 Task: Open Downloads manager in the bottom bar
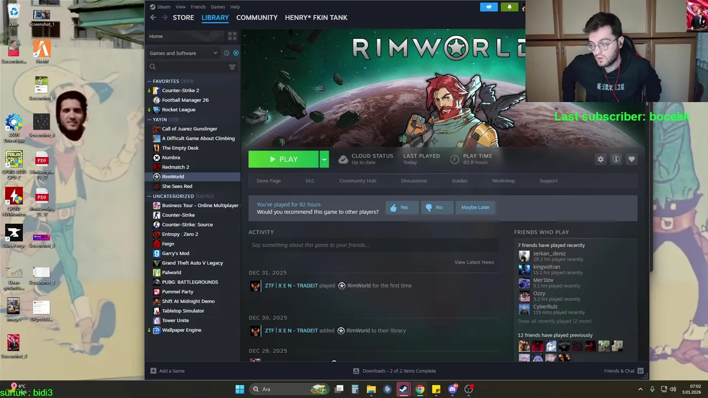point(394,371)
